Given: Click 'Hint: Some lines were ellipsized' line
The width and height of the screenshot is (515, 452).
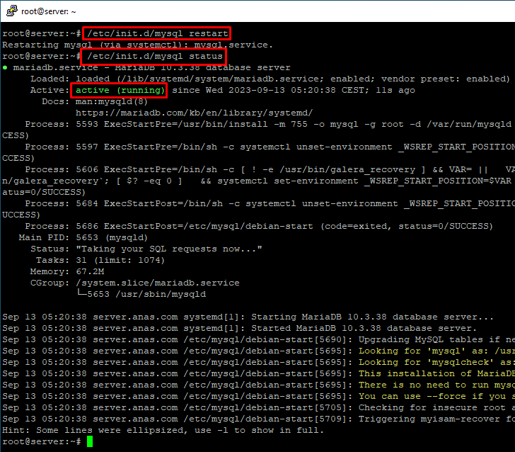Looking at the screenshot, I should [163, 430].
